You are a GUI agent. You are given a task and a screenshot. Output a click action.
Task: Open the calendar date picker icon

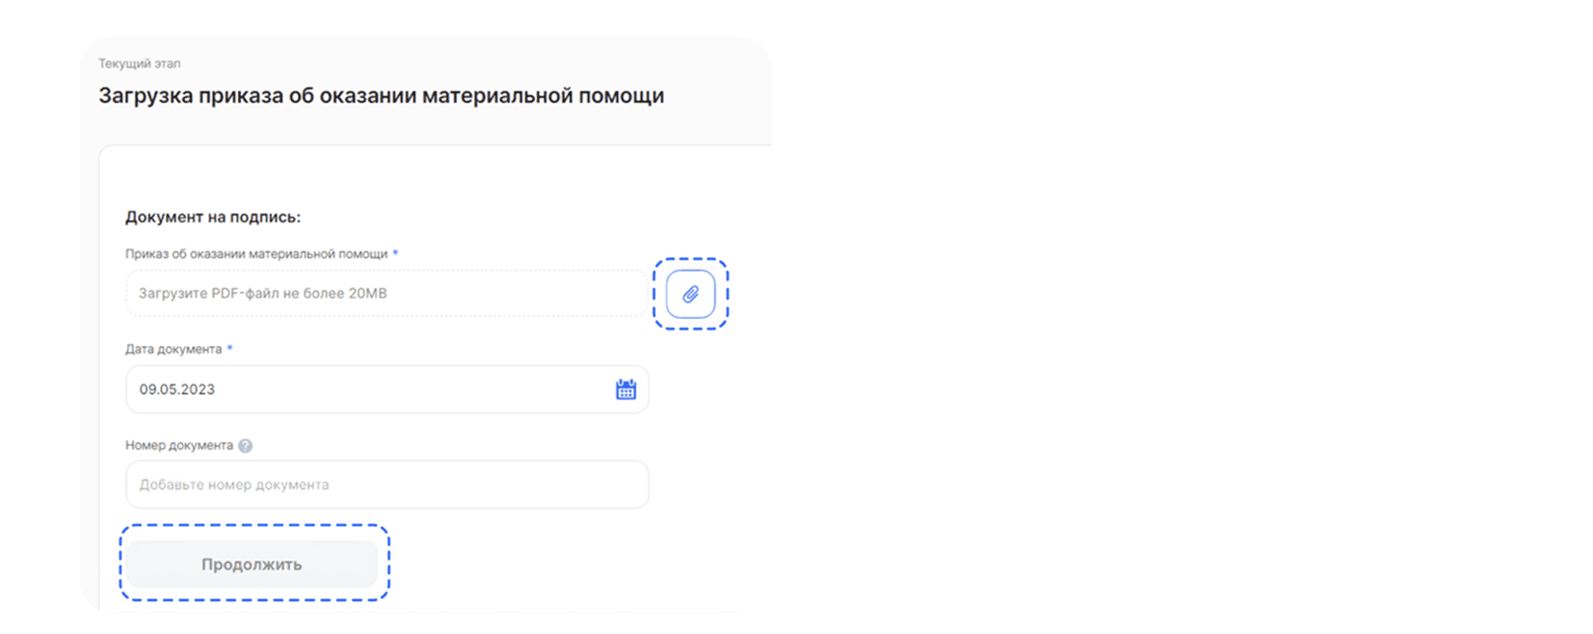click(x=625, y=389)
